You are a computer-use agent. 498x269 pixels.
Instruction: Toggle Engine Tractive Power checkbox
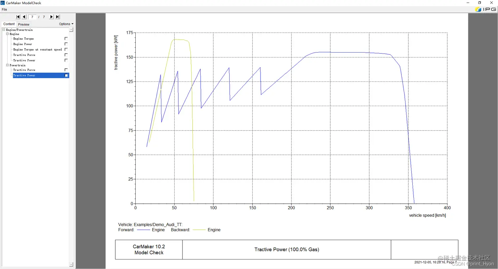[66, 60]
